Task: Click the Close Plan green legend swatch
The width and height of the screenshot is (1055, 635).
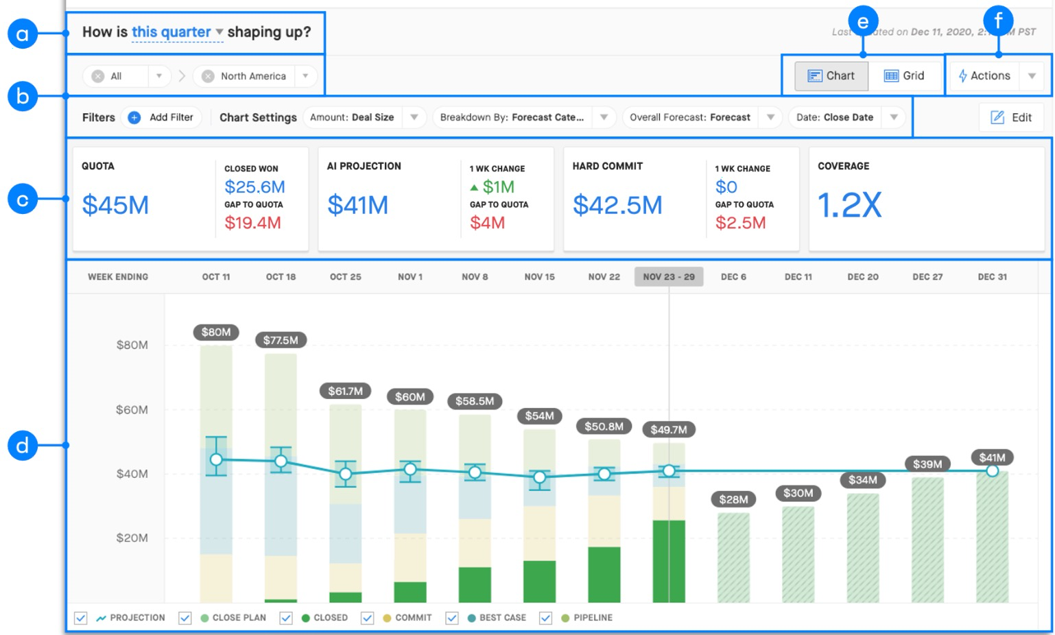Action: [x=204, y=618]
